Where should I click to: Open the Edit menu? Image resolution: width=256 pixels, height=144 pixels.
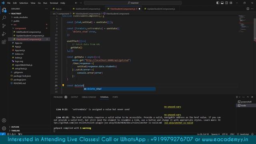click(x=15, y=3)
